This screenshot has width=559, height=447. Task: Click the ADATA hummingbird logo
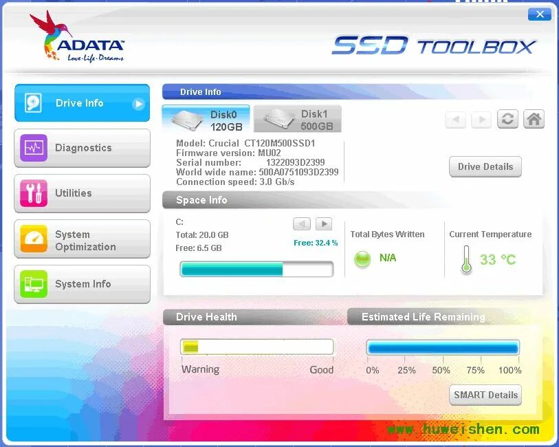pyautogui.click(x=78, y=36)
